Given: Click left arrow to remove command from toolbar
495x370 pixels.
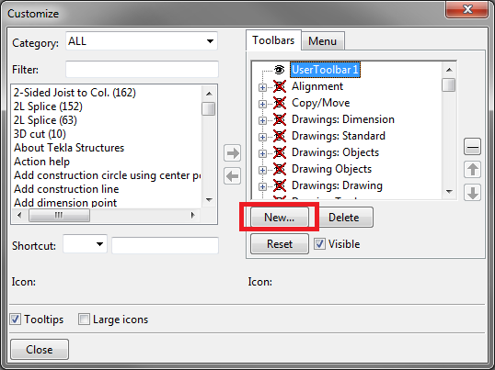Looking at the screenshot, I should (x=233, y=176).
